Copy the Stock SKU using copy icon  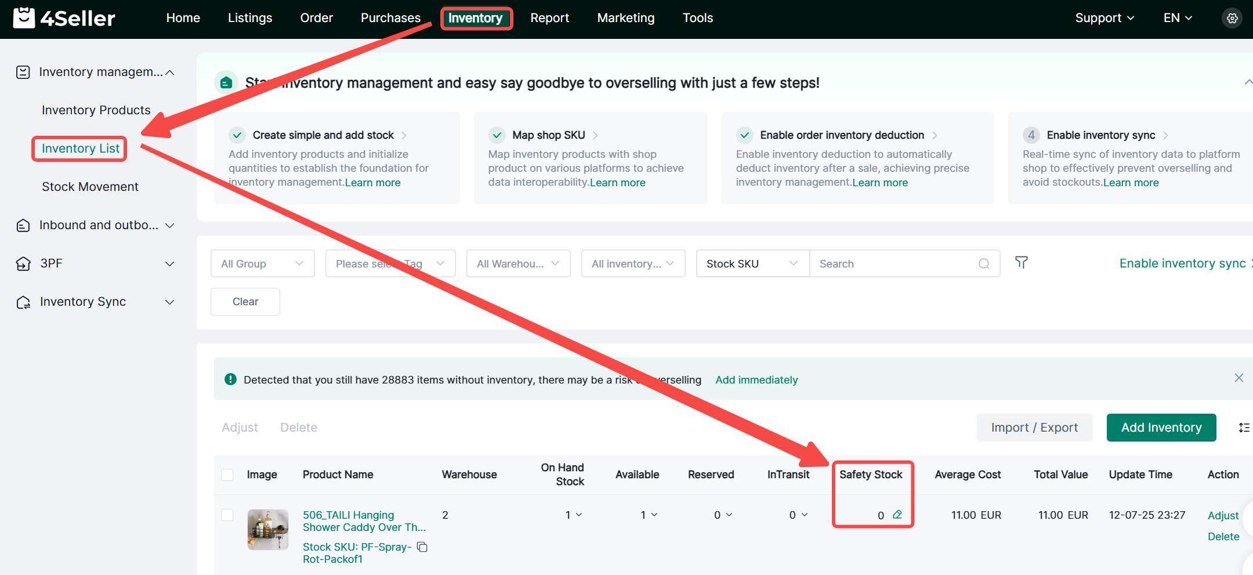(422, 547)
